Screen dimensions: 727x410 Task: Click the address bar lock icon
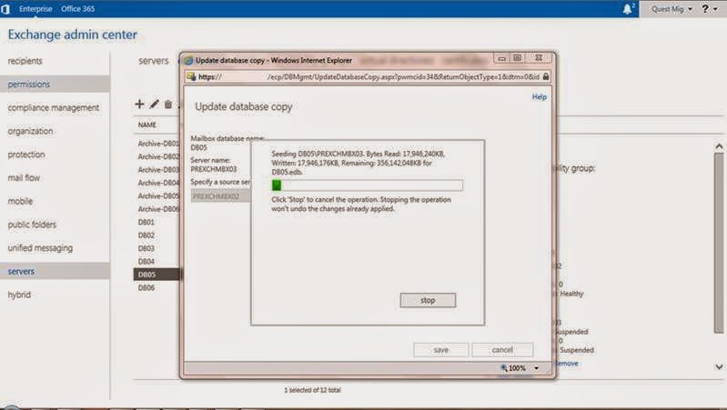click(546, 76)
